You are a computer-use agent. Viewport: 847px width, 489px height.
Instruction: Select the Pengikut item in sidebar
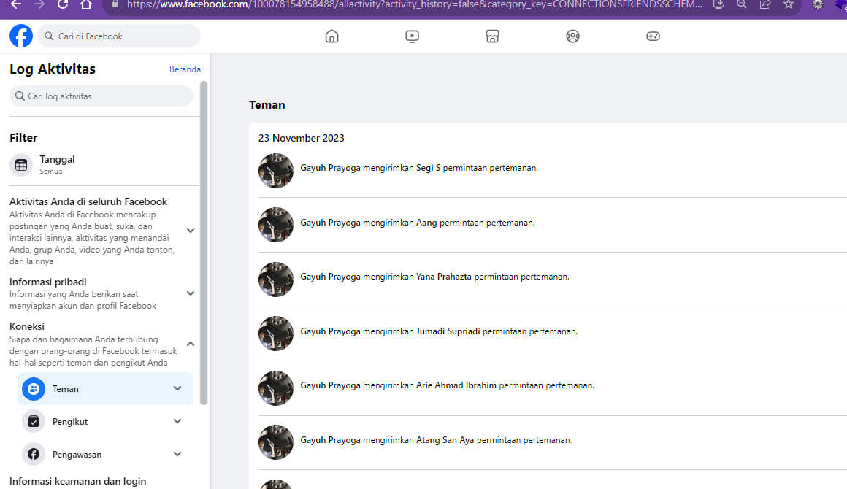(105, 422)
